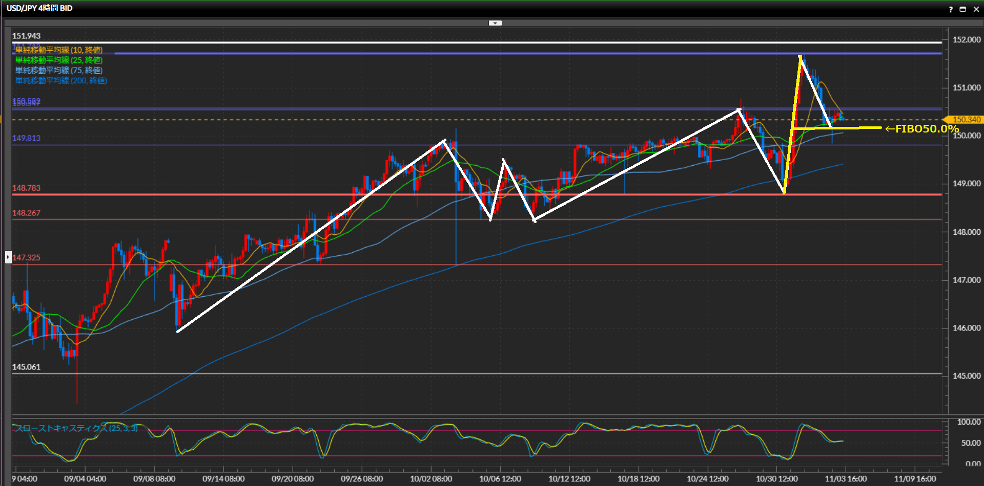Click the 単純移動平均線 (75, 終値) indicator label
Viewport: 984px width, 486px height.
(59, 70)
